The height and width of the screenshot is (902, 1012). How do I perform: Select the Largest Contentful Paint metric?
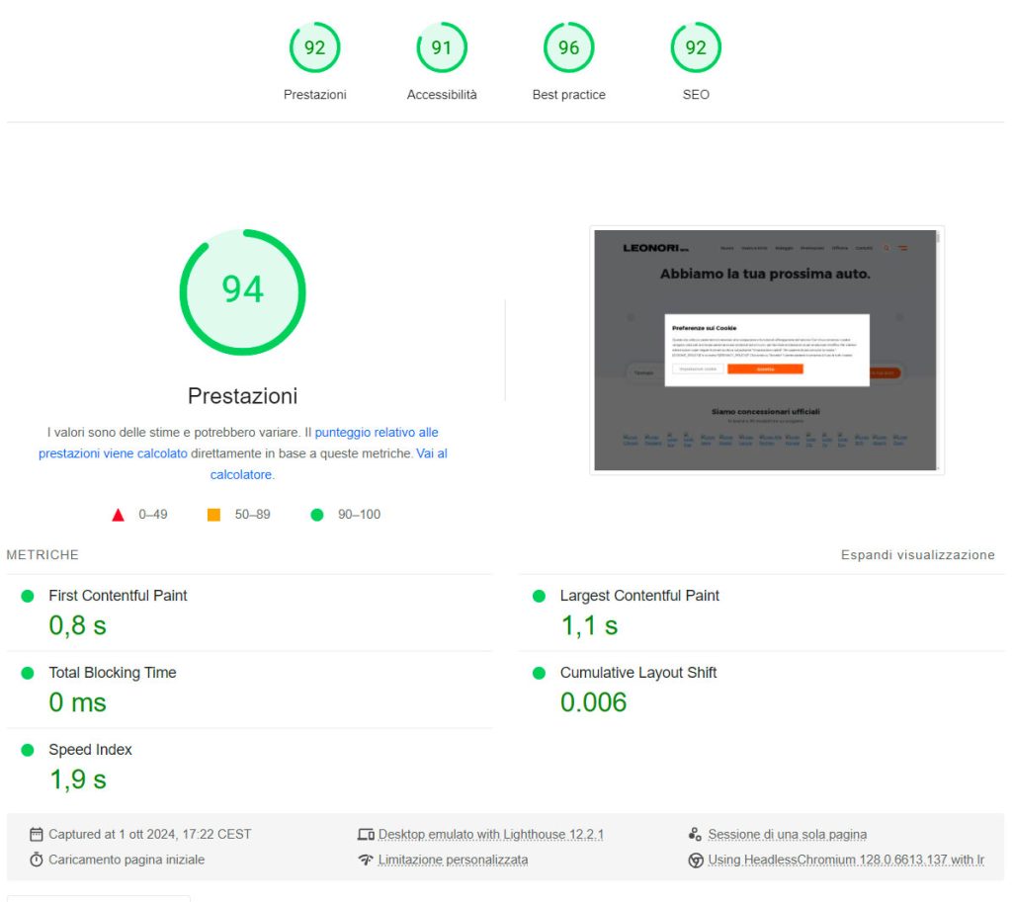click(x=639, y=596)
